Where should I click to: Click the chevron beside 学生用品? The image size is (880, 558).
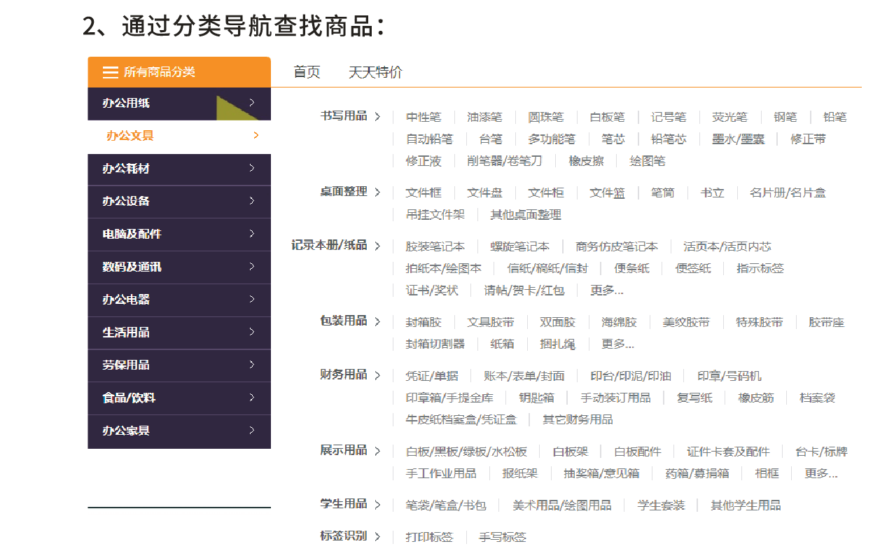pos(378,505)
